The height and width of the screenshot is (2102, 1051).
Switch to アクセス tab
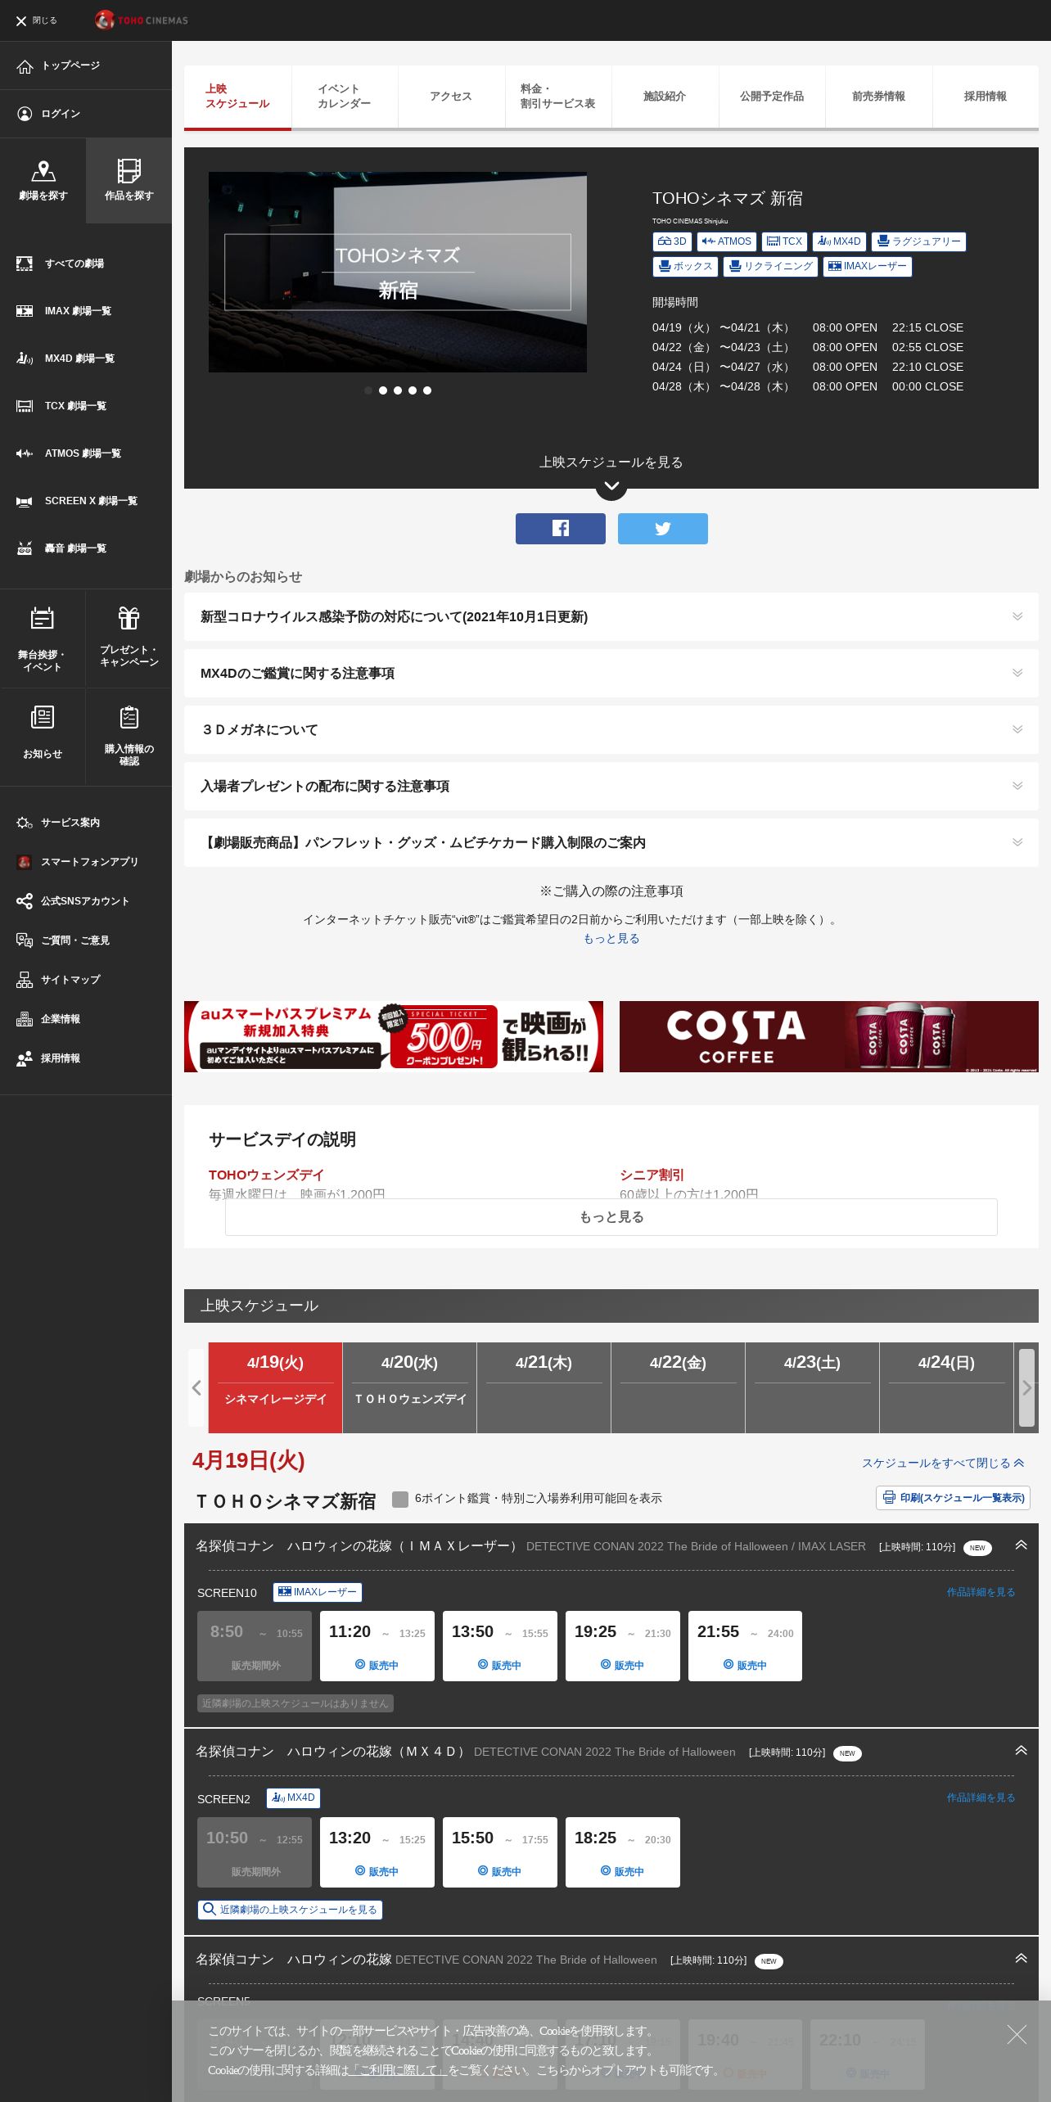tap(451, 97)
